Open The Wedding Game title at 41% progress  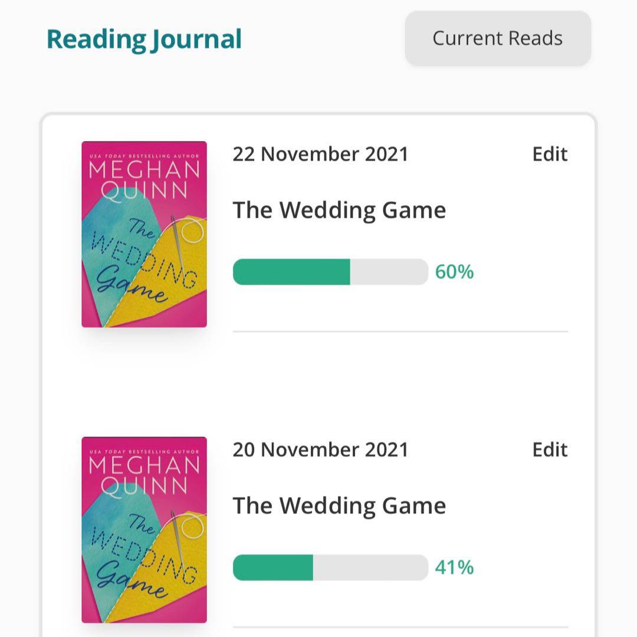point(339,506)
